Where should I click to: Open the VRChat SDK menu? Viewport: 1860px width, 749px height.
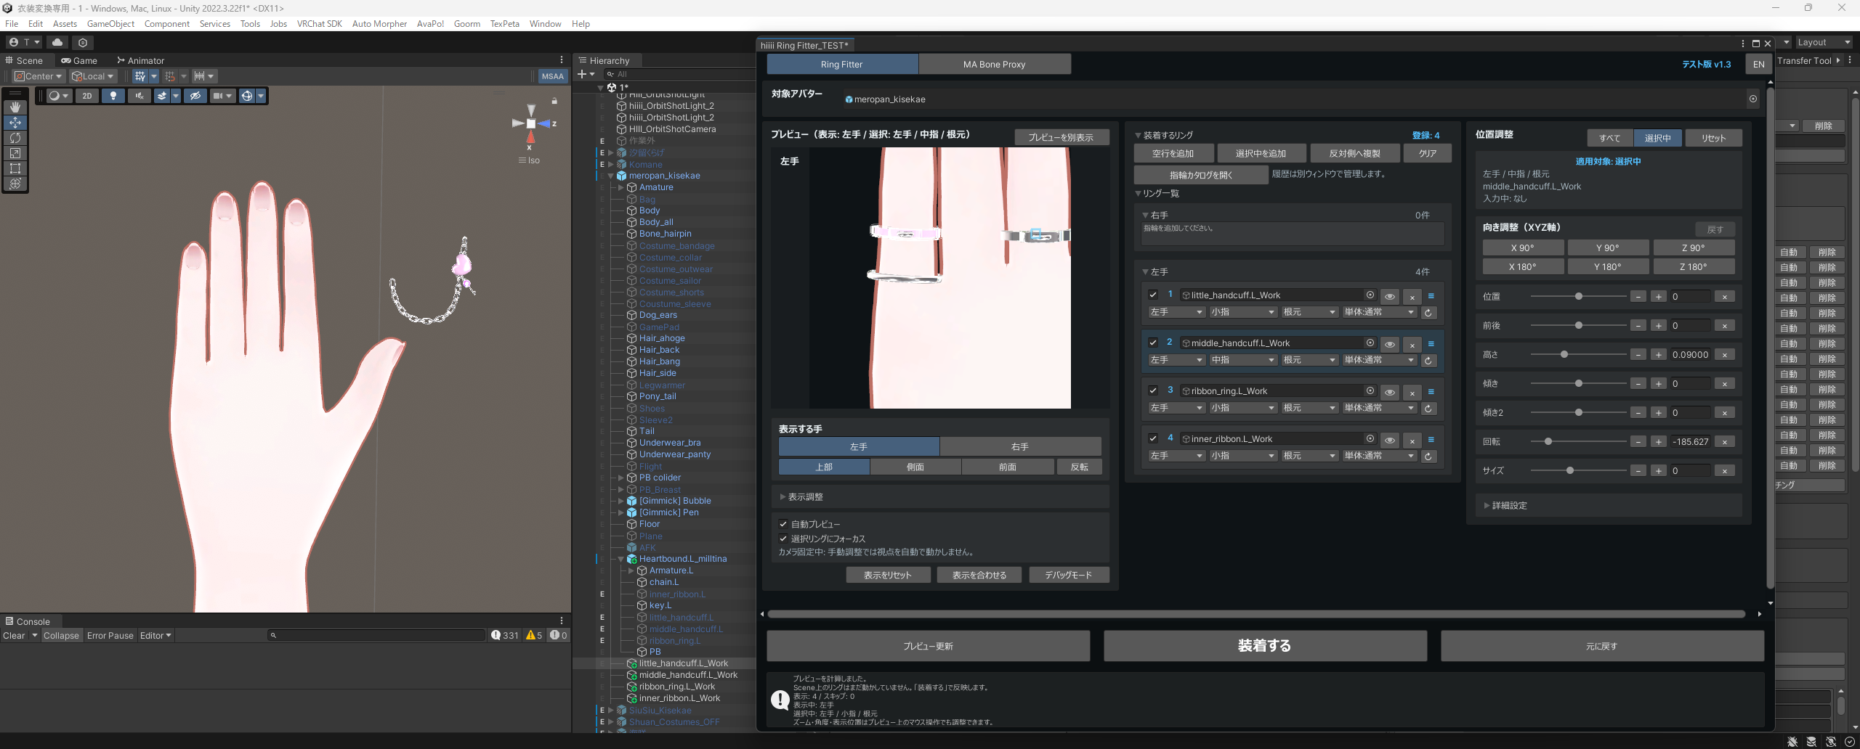(x=319, y=24)
